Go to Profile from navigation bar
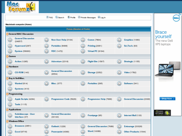The width and height of the screenshot is (182, 136). coord(73,17)
